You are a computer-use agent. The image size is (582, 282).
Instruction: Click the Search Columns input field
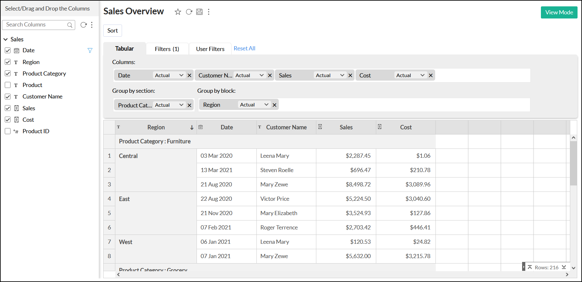point(35,25)
